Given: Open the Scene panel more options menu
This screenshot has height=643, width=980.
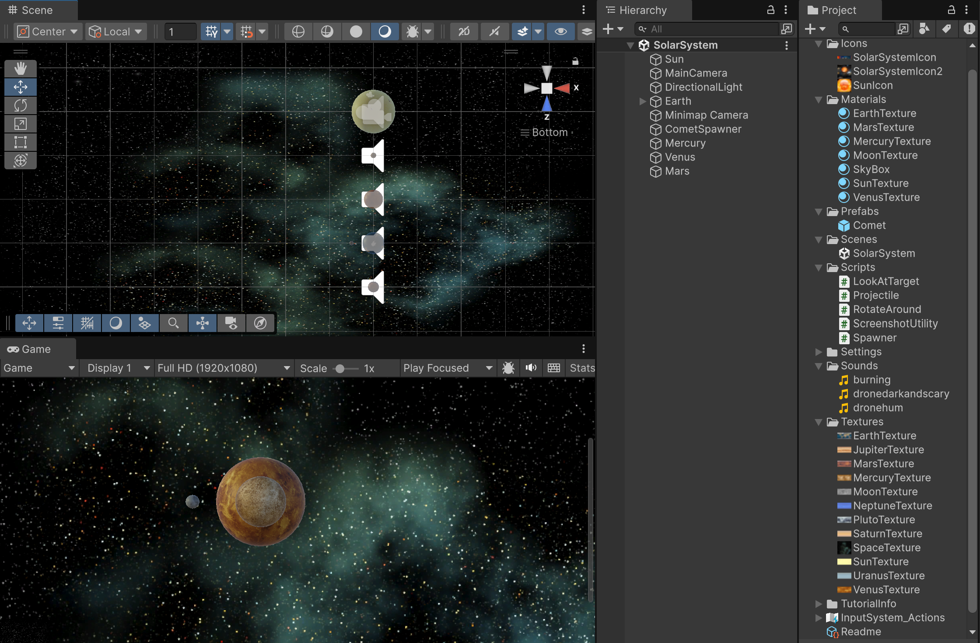Looking at the screenshot, I should [583, 10].
